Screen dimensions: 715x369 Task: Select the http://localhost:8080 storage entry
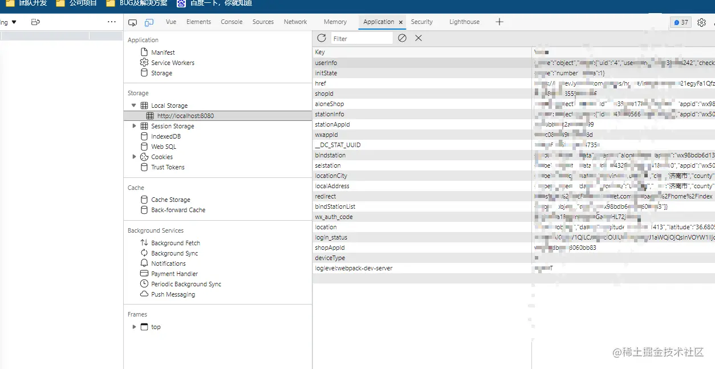218,115
